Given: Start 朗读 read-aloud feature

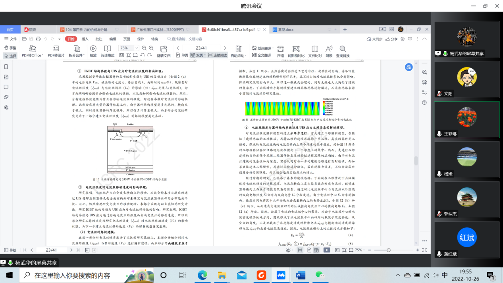Looking at the screenshot, I should [x=329, y=48].
